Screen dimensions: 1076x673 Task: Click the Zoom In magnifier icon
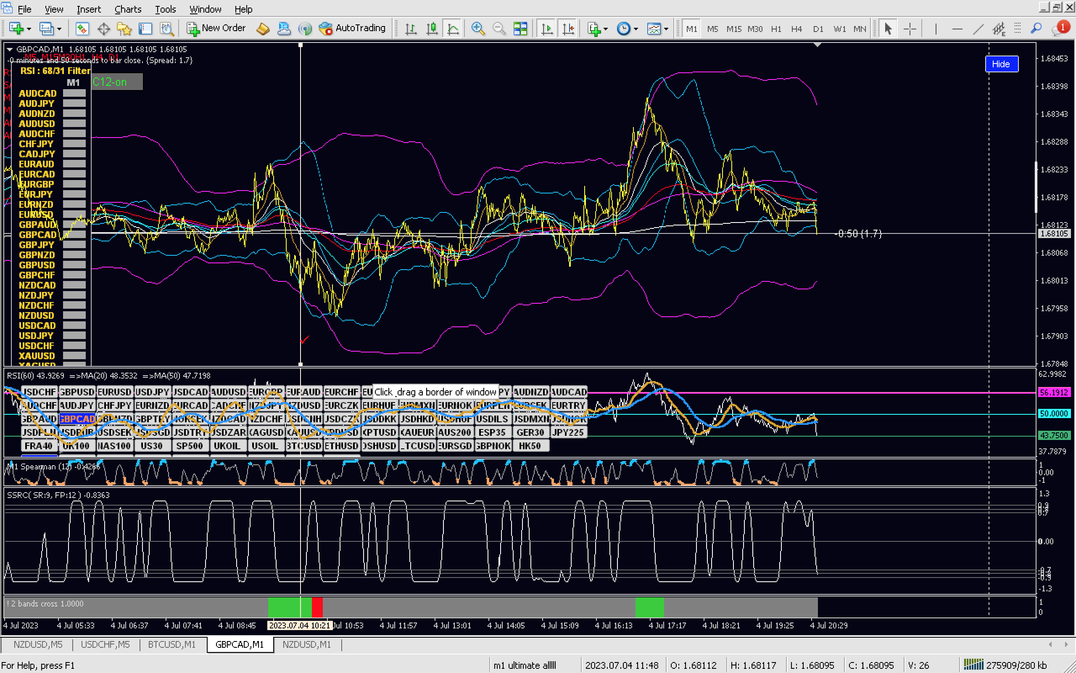tap(477, 29)
